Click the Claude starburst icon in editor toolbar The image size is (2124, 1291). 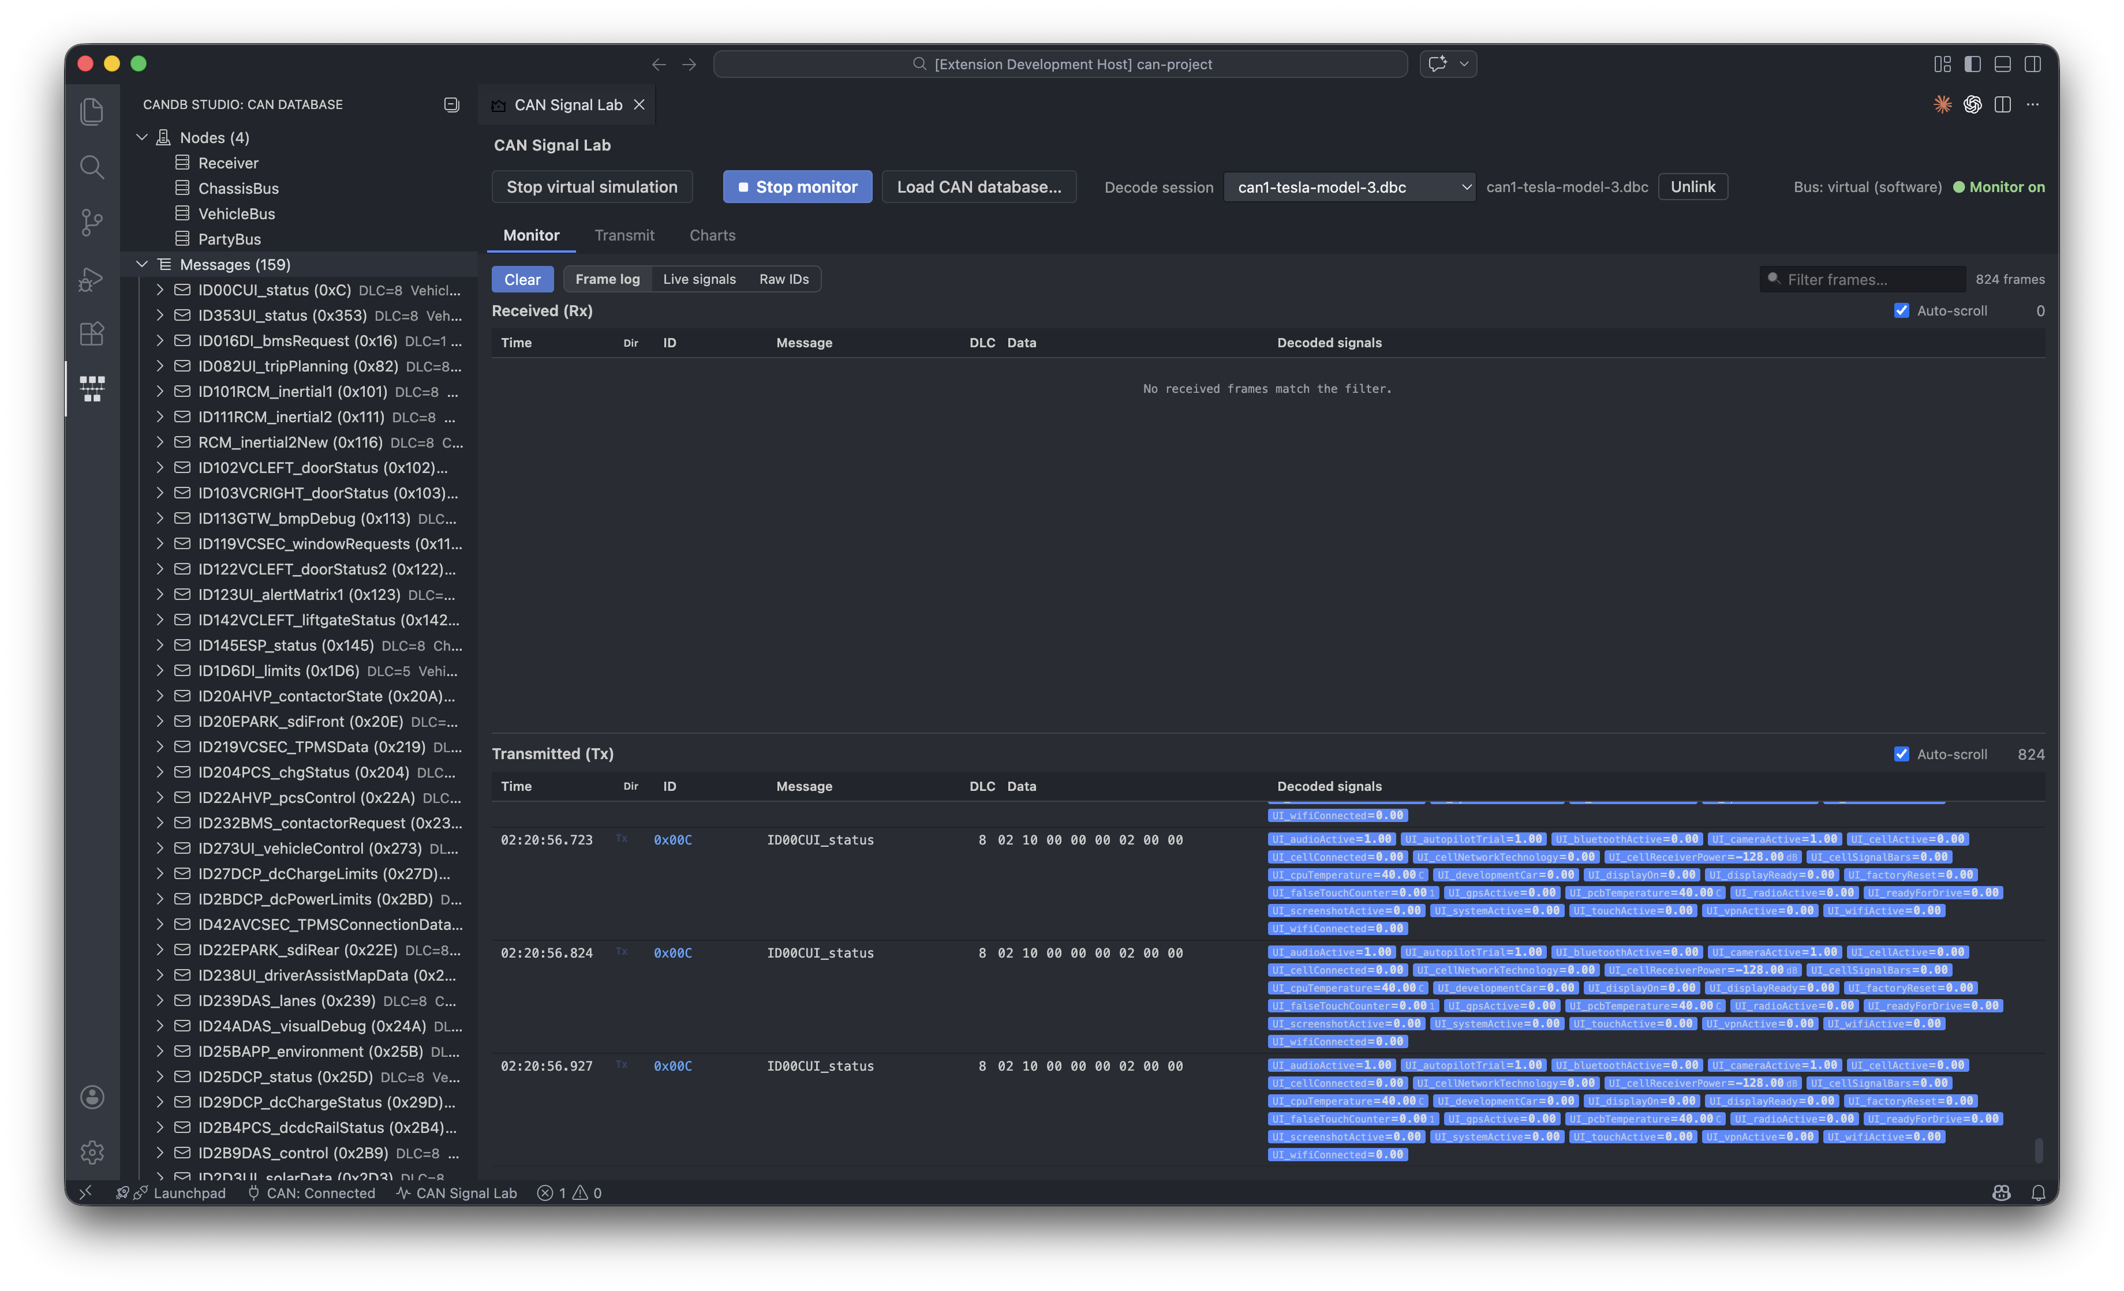click(x=1942, y=104)
